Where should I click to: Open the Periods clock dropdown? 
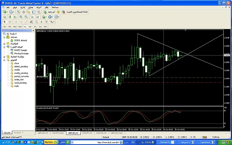(x=50, y=17)
